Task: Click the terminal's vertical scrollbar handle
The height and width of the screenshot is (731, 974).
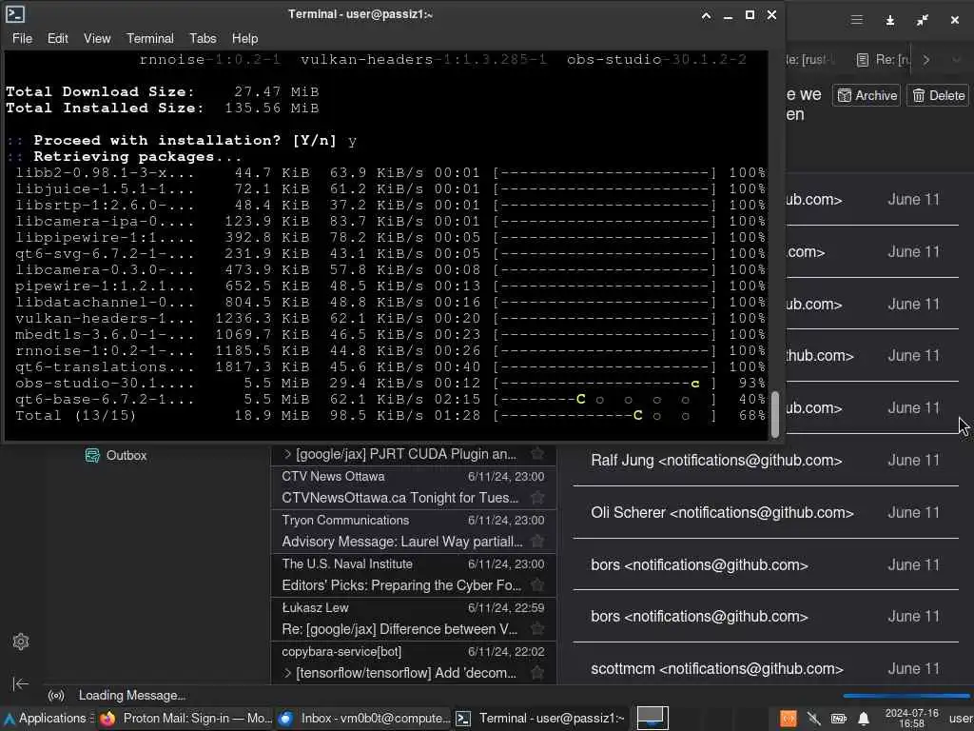Action: tap(774, 414)
